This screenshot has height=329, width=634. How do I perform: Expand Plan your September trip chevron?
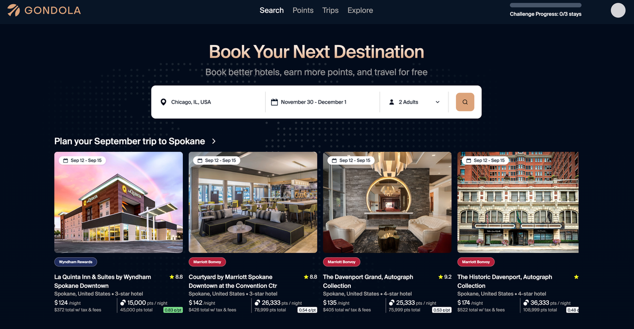click(x=213, y=141)
